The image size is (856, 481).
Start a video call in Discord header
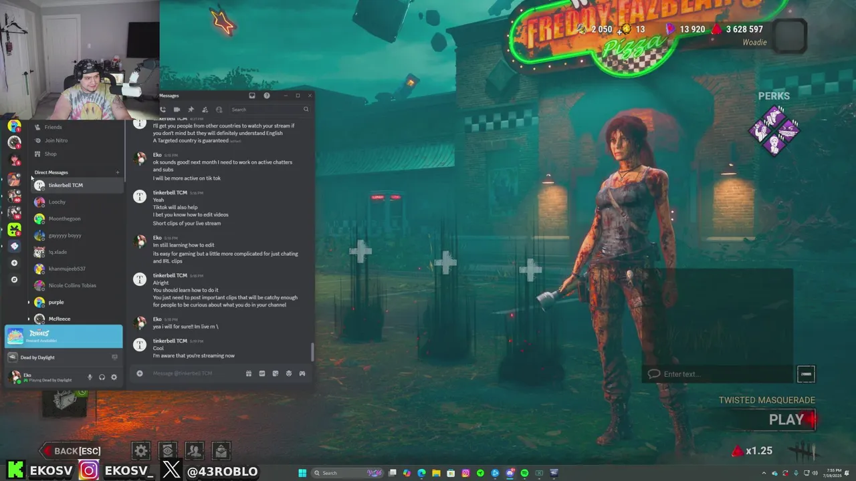click(177, 110)
